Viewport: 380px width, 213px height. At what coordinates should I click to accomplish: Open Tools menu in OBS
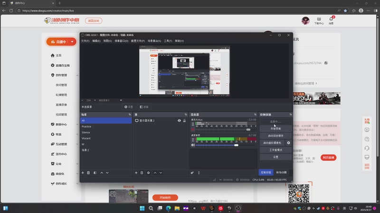[168, 41]
